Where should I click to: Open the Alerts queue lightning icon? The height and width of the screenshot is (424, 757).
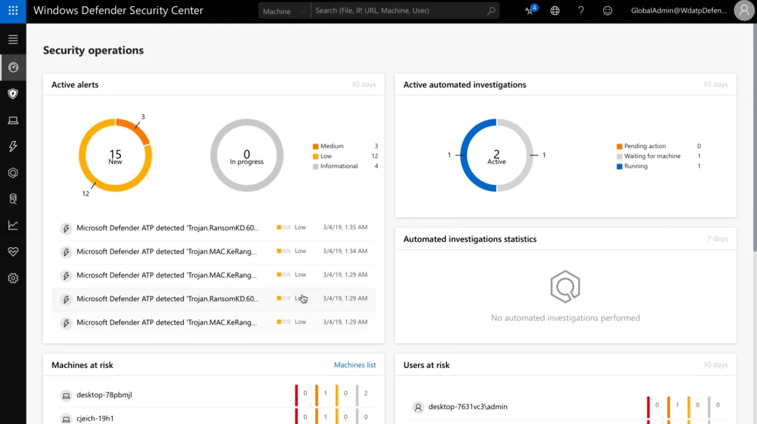tap(13, 146)
